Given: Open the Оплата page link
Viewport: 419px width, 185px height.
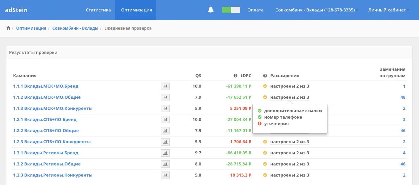Looking at the screenshot, I should pos(255,10).
